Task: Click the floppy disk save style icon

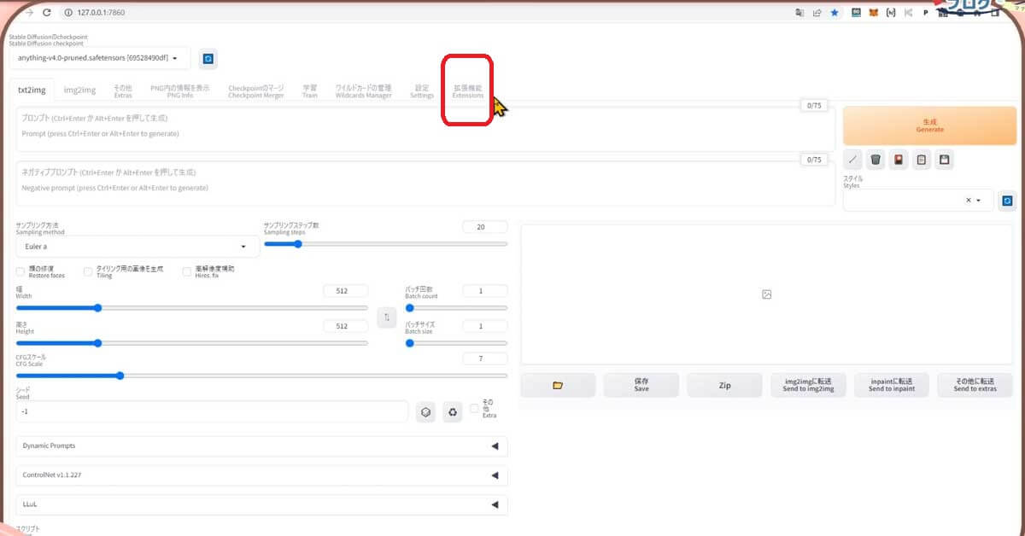Action: [x=945, y=159]
